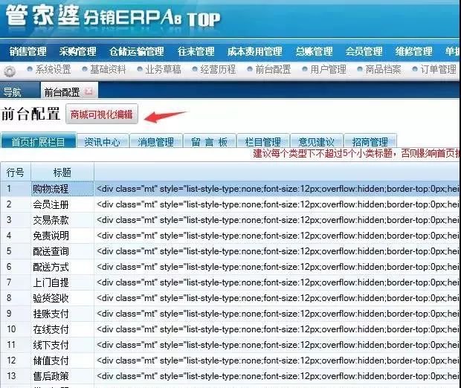Image resolution: width=461 pixels, height=388 pixels.
Task: Click the 商城可视化编辑 button
Action: click(101, 114)
